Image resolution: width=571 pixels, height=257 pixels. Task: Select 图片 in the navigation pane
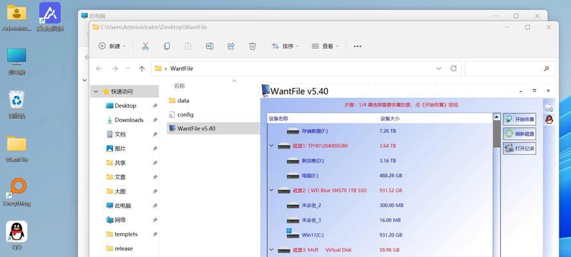[x=116, y=148]
